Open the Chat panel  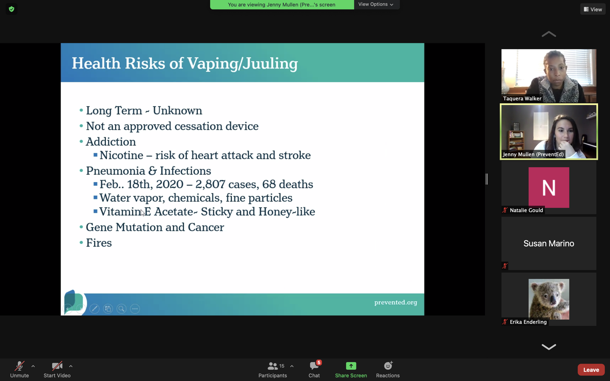click(314, 369)
